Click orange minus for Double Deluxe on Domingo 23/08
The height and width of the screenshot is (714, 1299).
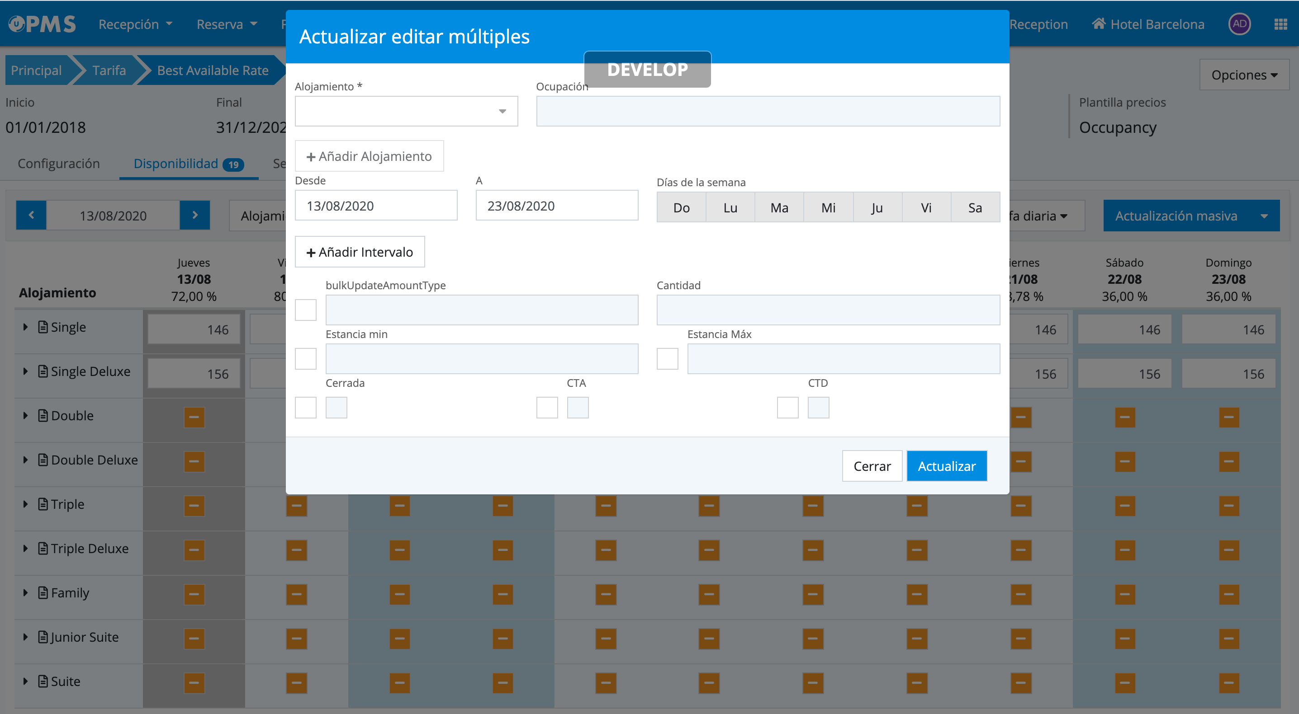tap(1229, 461)
